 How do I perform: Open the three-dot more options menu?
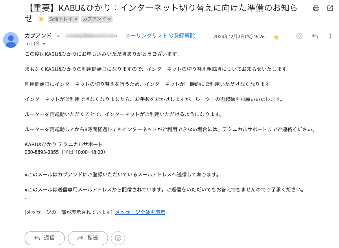coord(330,36)
